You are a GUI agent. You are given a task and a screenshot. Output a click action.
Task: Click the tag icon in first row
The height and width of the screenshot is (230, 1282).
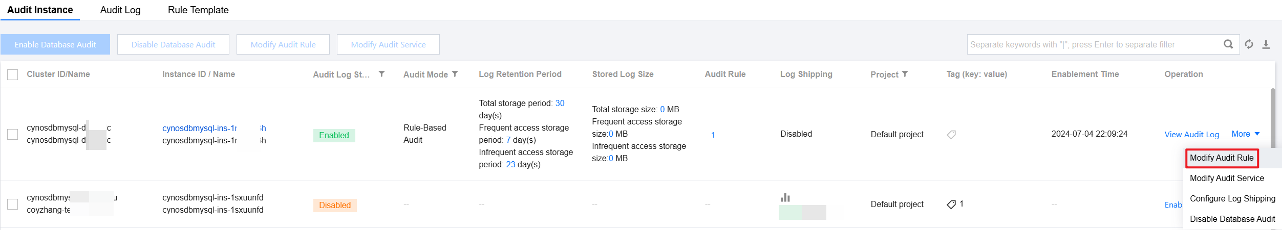click(x=951, y=134)
